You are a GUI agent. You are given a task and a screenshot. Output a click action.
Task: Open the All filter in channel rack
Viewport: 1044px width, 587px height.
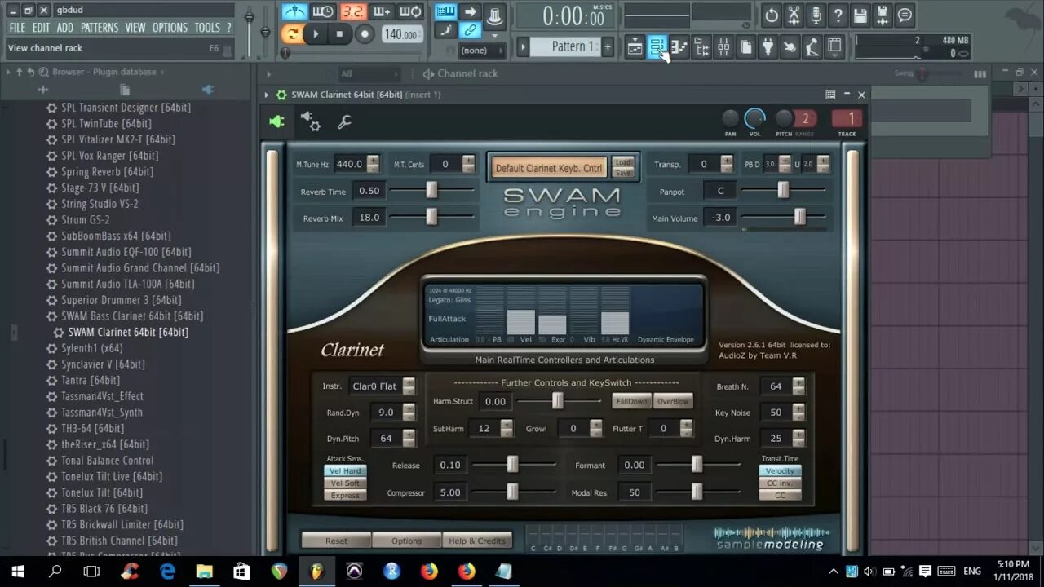(369, 73)
